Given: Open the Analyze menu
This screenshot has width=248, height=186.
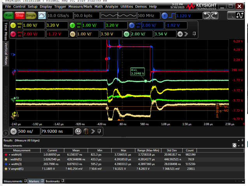Looking at the screenshot, I should tap(112, 7).
